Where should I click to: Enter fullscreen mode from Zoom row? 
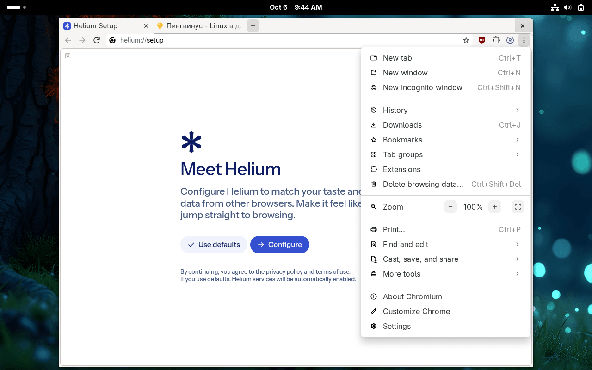pos(518,207)
